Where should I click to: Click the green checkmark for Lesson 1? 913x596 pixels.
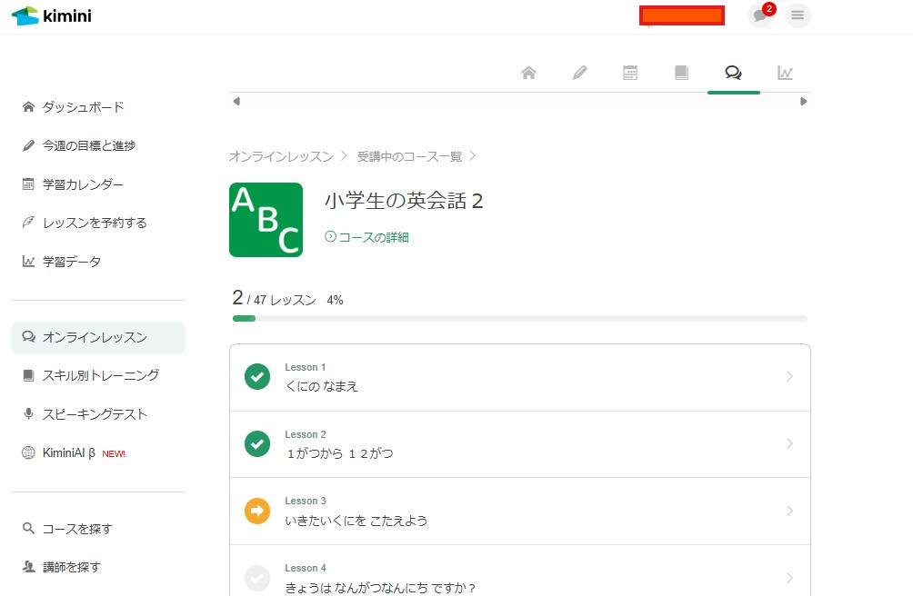257,377
